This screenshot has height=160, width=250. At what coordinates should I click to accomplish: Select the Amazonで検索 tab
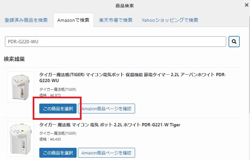coord(73,20)
